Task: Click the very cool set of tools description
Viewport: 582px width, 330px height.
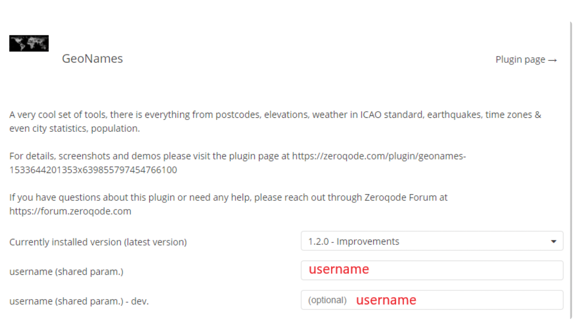Action: pyautogui.click(x=275, y=122)
